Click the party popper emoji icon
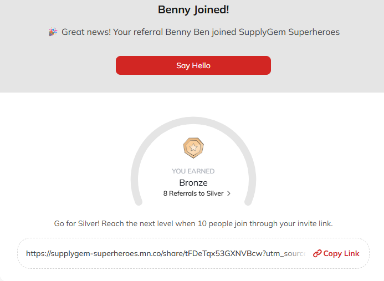Image resolution: width=384 pixels, height=281 pixels. [x=53, y=32]
